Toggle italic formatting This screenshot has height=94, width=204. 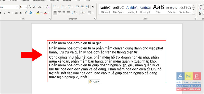(5, 13)
